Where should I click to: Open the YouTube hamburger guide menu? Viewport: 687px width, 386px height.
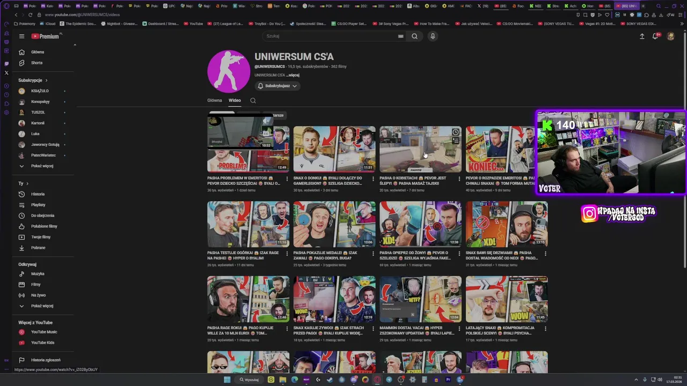[x=21, y=36]
